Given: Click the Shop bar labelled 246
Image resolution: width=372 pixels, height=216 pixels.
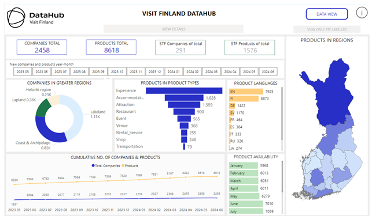Looking at the screenshot, I should click(184, 139).
